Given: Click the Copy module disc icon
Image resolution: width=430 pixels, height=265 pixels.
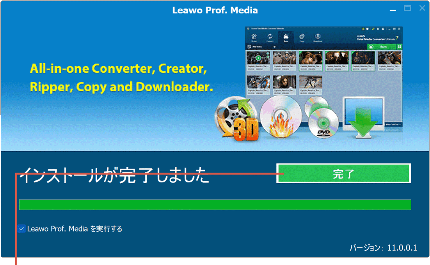Looking at the screenshot, I should click(x=302, y=35).
